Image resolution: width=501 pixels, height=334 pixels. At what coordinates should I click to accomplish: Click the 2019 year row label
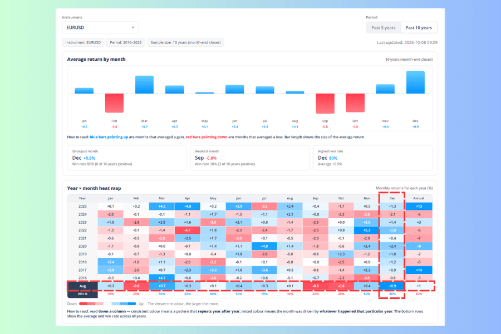point(82,254)
